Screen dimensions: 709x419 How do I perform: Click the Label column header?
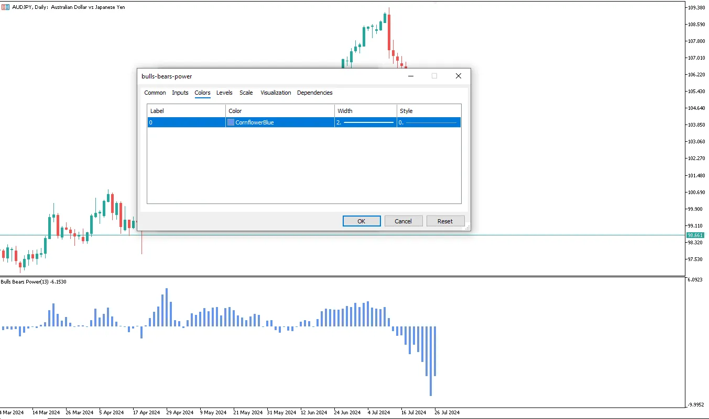click(186, 111)
